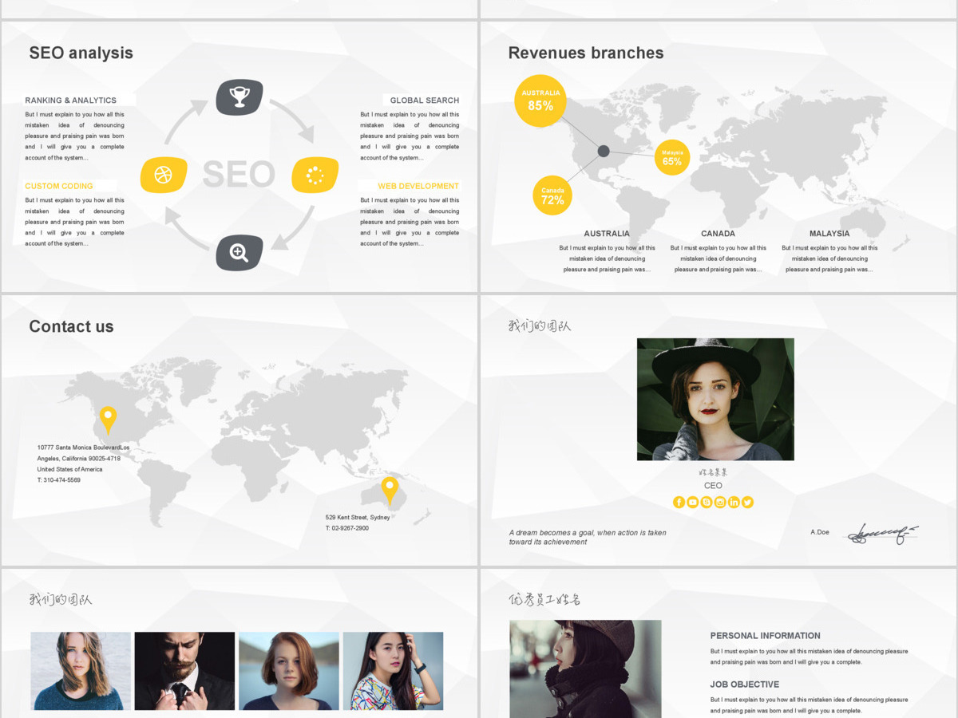
Task: Click the Dribbble ball icon left of SEO
Action: (164, 176)
